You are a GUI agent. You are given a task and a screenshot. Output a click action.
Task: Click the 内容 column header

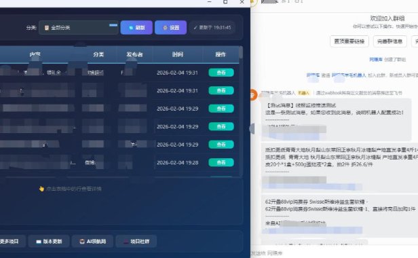tap(35, 54)
